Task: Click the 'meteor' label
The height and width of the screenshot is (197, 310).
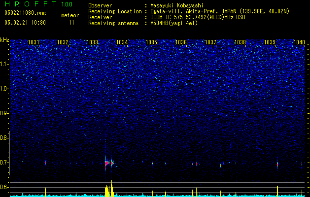Action: pyautogui.click(x=70, y=15)
